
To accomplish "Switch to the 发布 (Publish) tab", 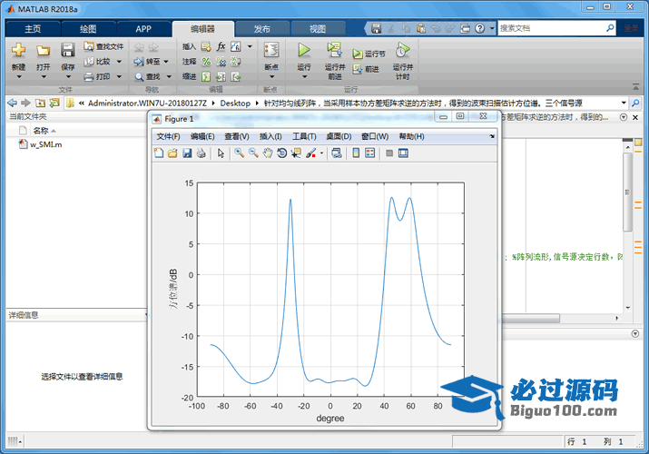I will (261, 29).
